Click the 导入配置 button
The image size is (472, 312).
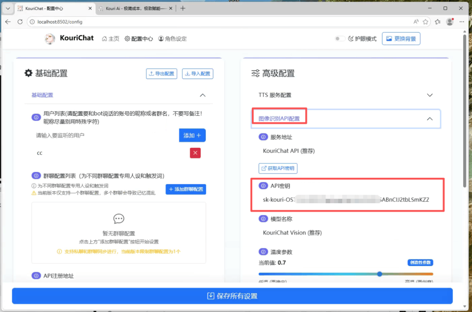(198, 74)
